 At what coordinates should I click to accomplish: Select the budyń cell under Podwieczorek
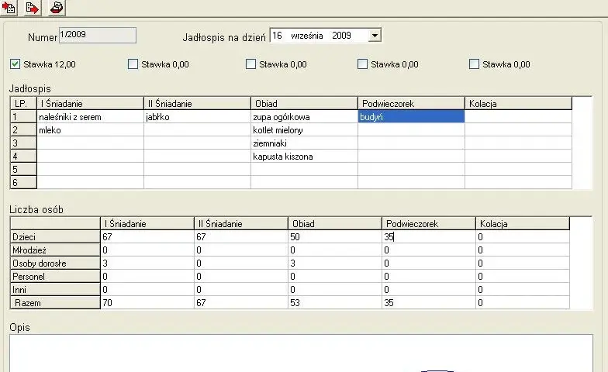tap(411, 116)
